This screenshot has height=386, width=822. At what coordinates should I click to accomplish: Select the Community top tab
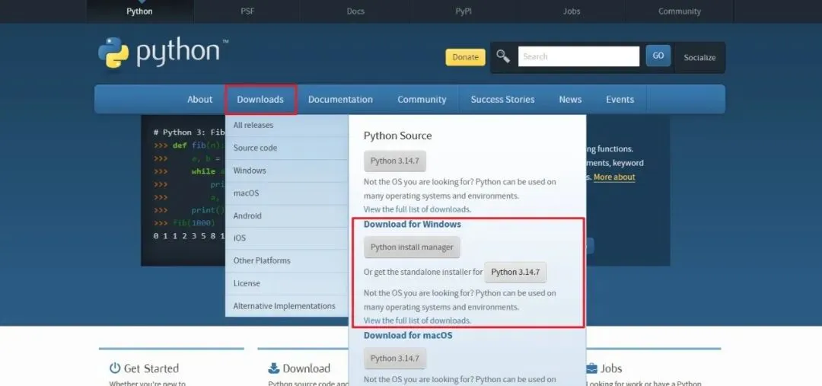coord(680,11)
